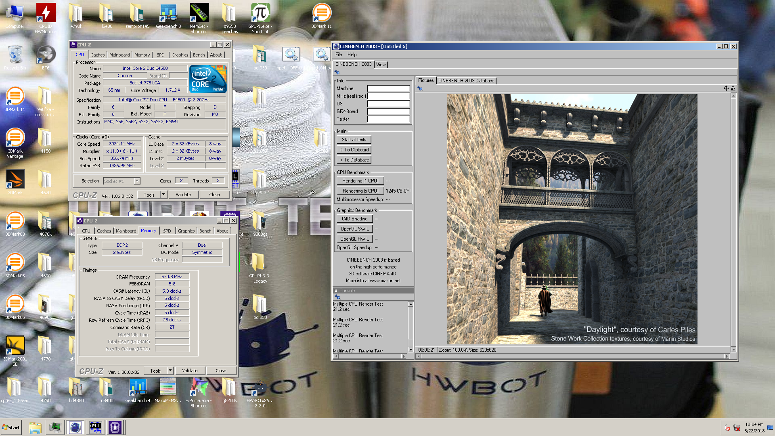
Task: Open the 3DMark06 desktop shortcut
Action: [x=15, y=307]
